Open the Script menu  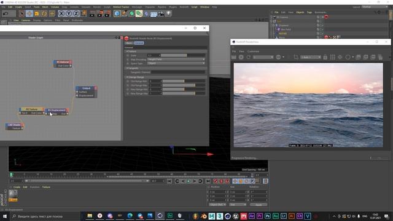(x=194, y=7)
